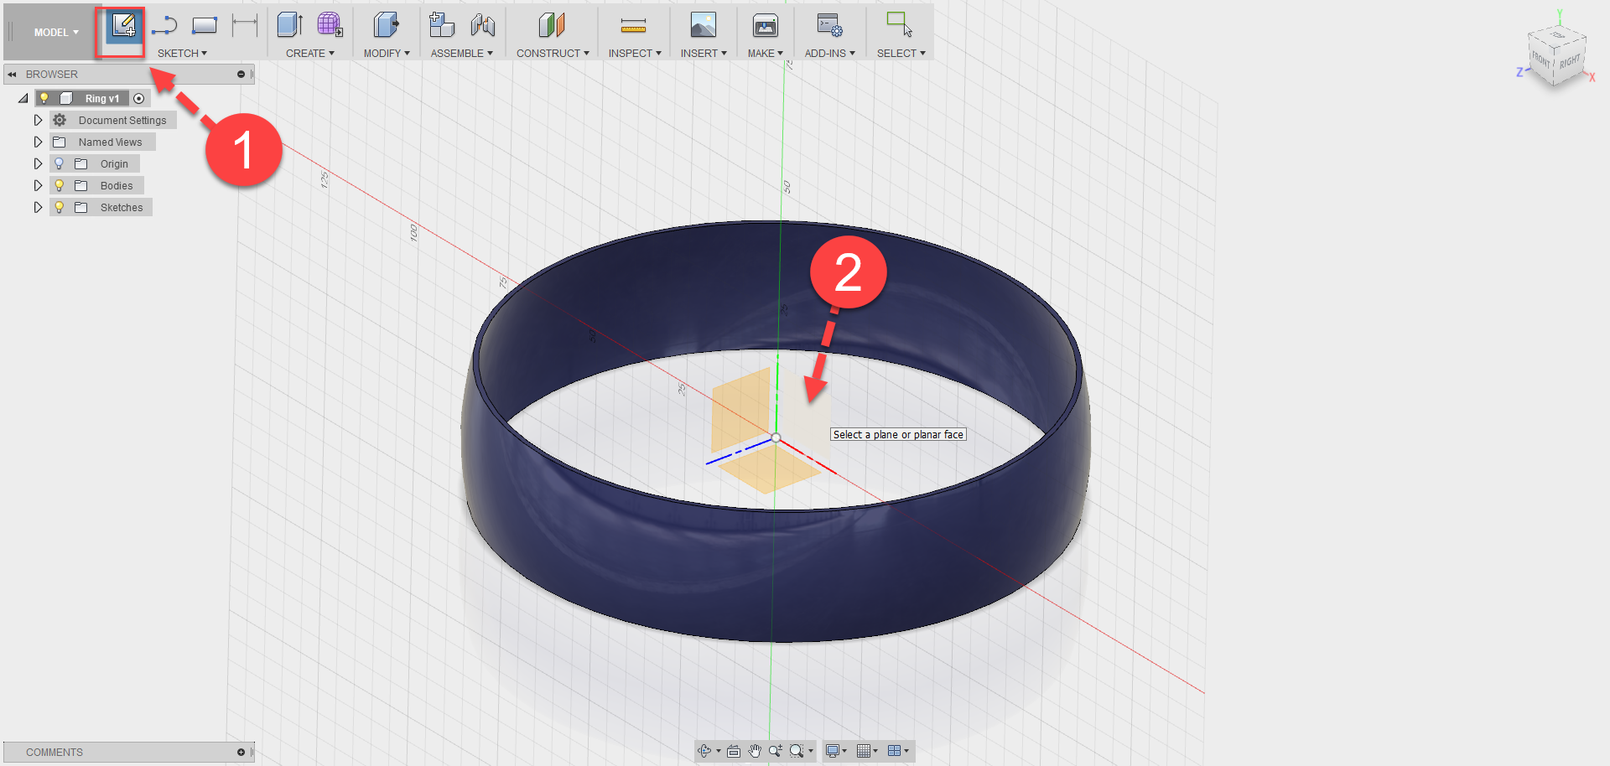Activate the Extrude tool
This screenshot has width=1610, height=766.
coord(289,26)
